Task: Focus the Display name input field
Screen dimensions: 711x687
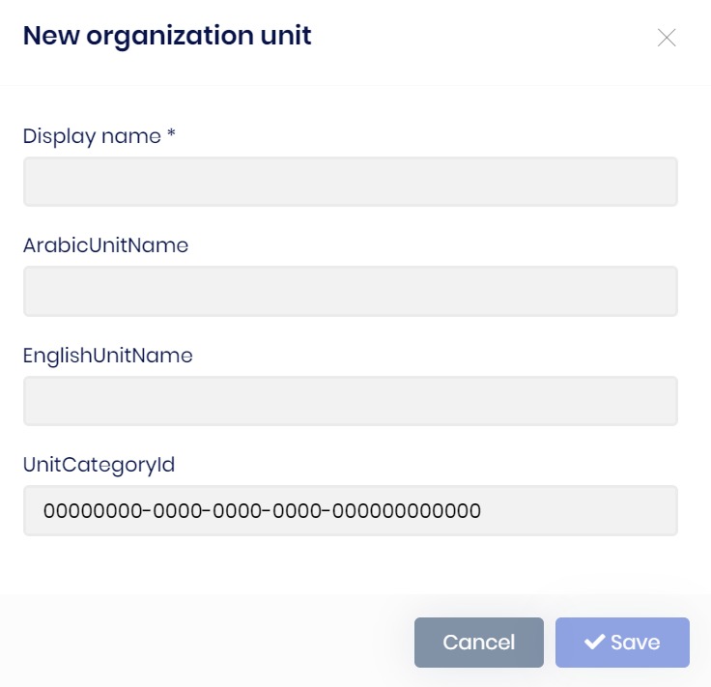Action: tap(350, 182)
